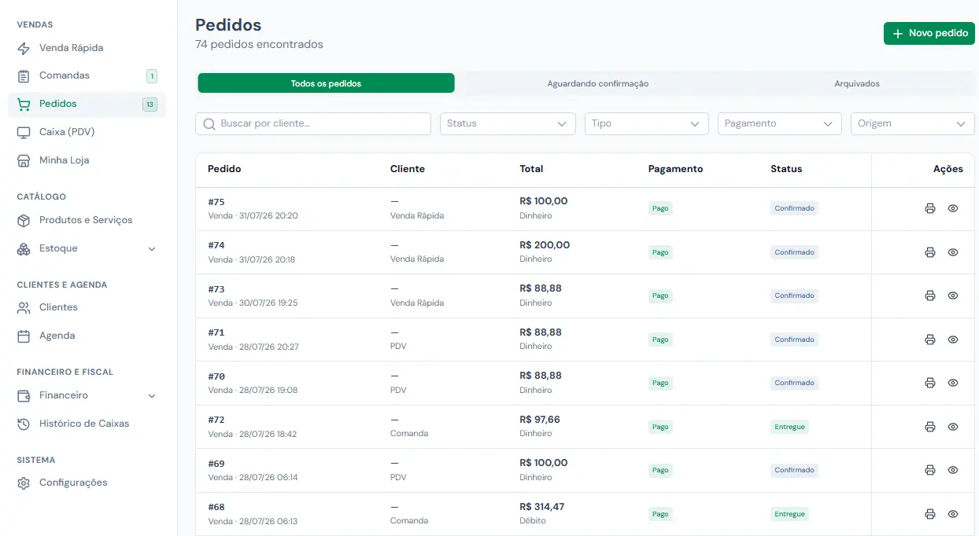
Task: Switch to Arquivados tab
Action: point(857,83)
